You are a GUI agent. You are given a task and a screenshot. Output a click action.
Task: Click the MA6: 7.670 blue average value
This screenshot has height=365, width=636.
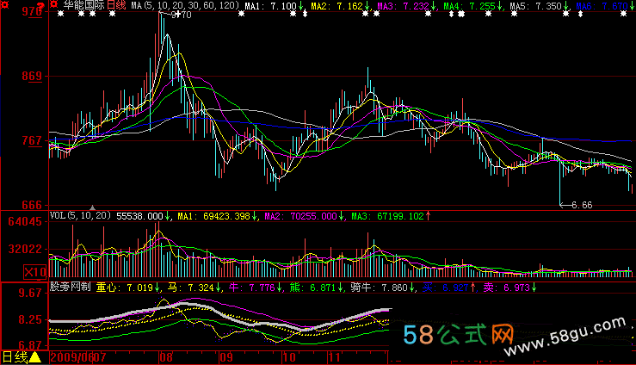(x=602, y=6)
